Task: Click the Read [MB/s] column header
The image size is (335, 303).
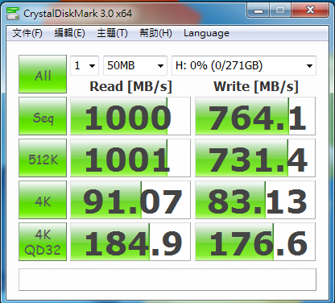Action: [x=130, y=86]
